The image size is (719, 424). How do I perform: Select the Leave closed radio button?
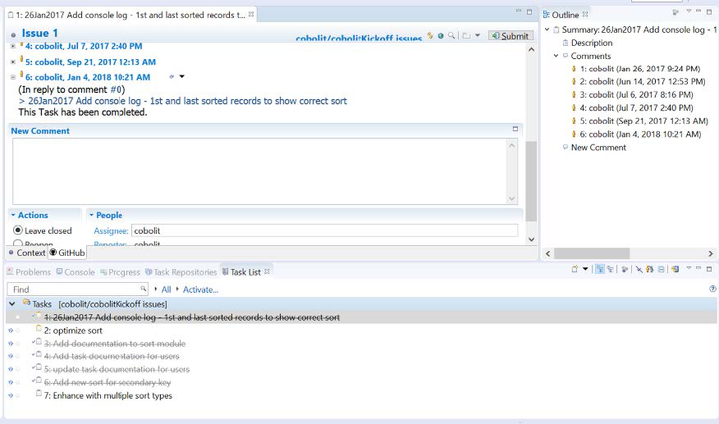[x=18, y=230]
